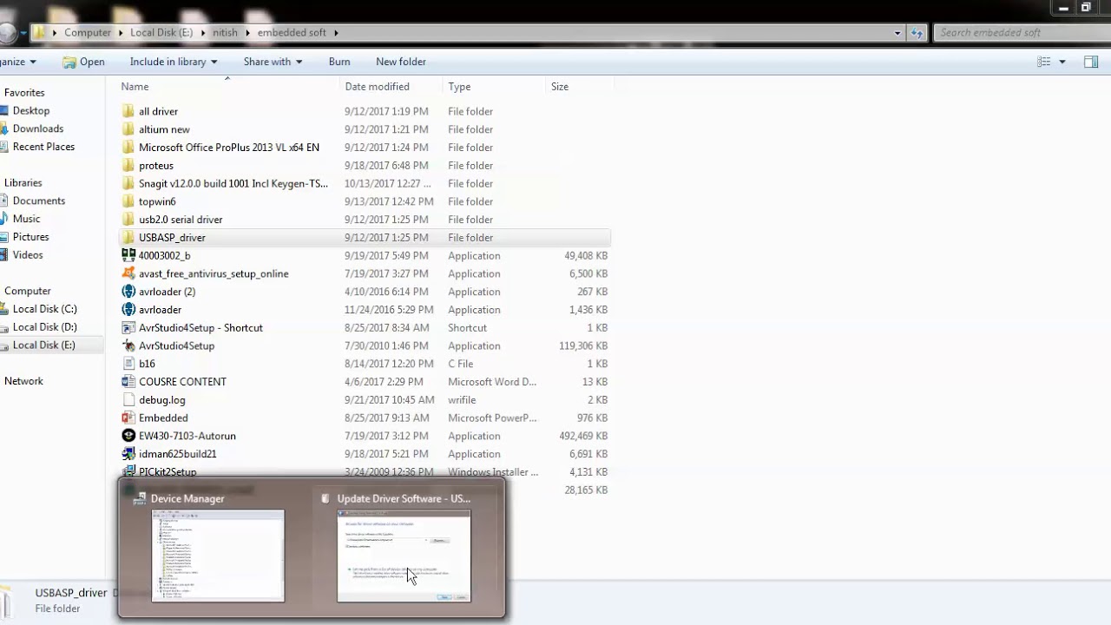Screen dimensions: 1111x625
Task: Sort by the Type column header
Action: click(459, 87)
